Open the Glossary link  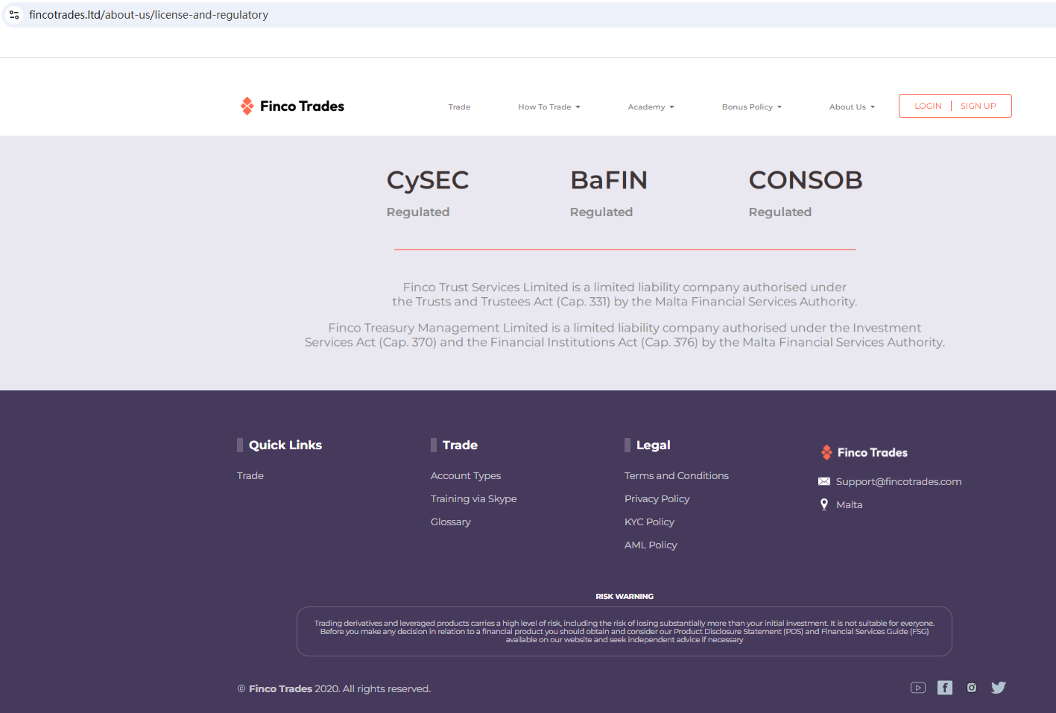point(451,522)
